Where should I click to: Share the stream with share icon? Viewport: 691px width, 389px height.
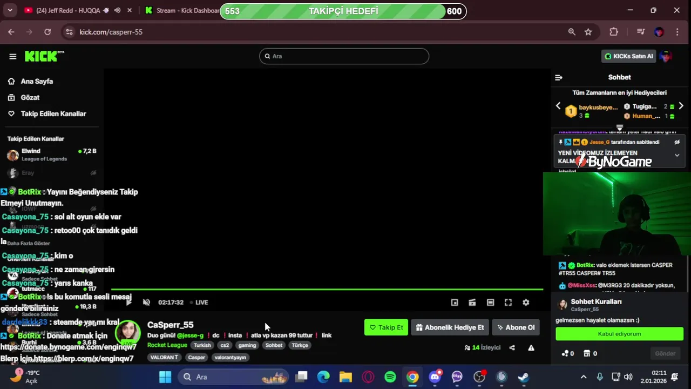[512, 348]
